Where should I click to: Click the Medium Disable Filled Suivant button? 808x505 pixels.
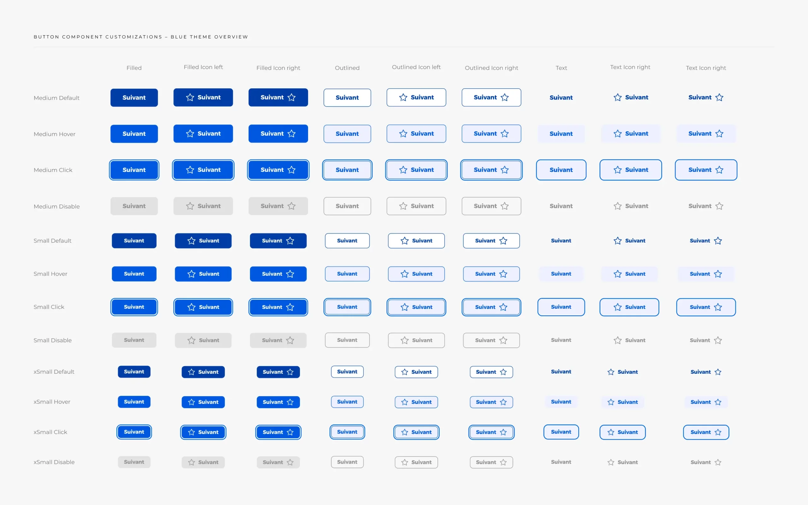[x=134, y=206]
